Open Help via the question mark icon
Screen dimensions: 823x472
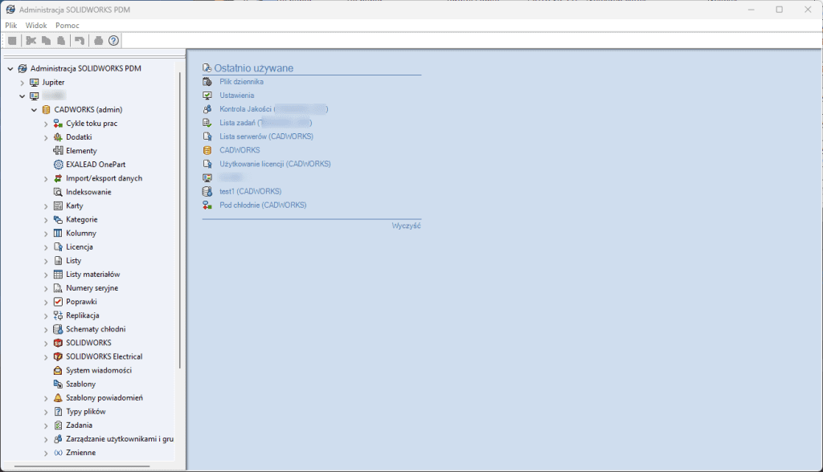click(113, 40)
